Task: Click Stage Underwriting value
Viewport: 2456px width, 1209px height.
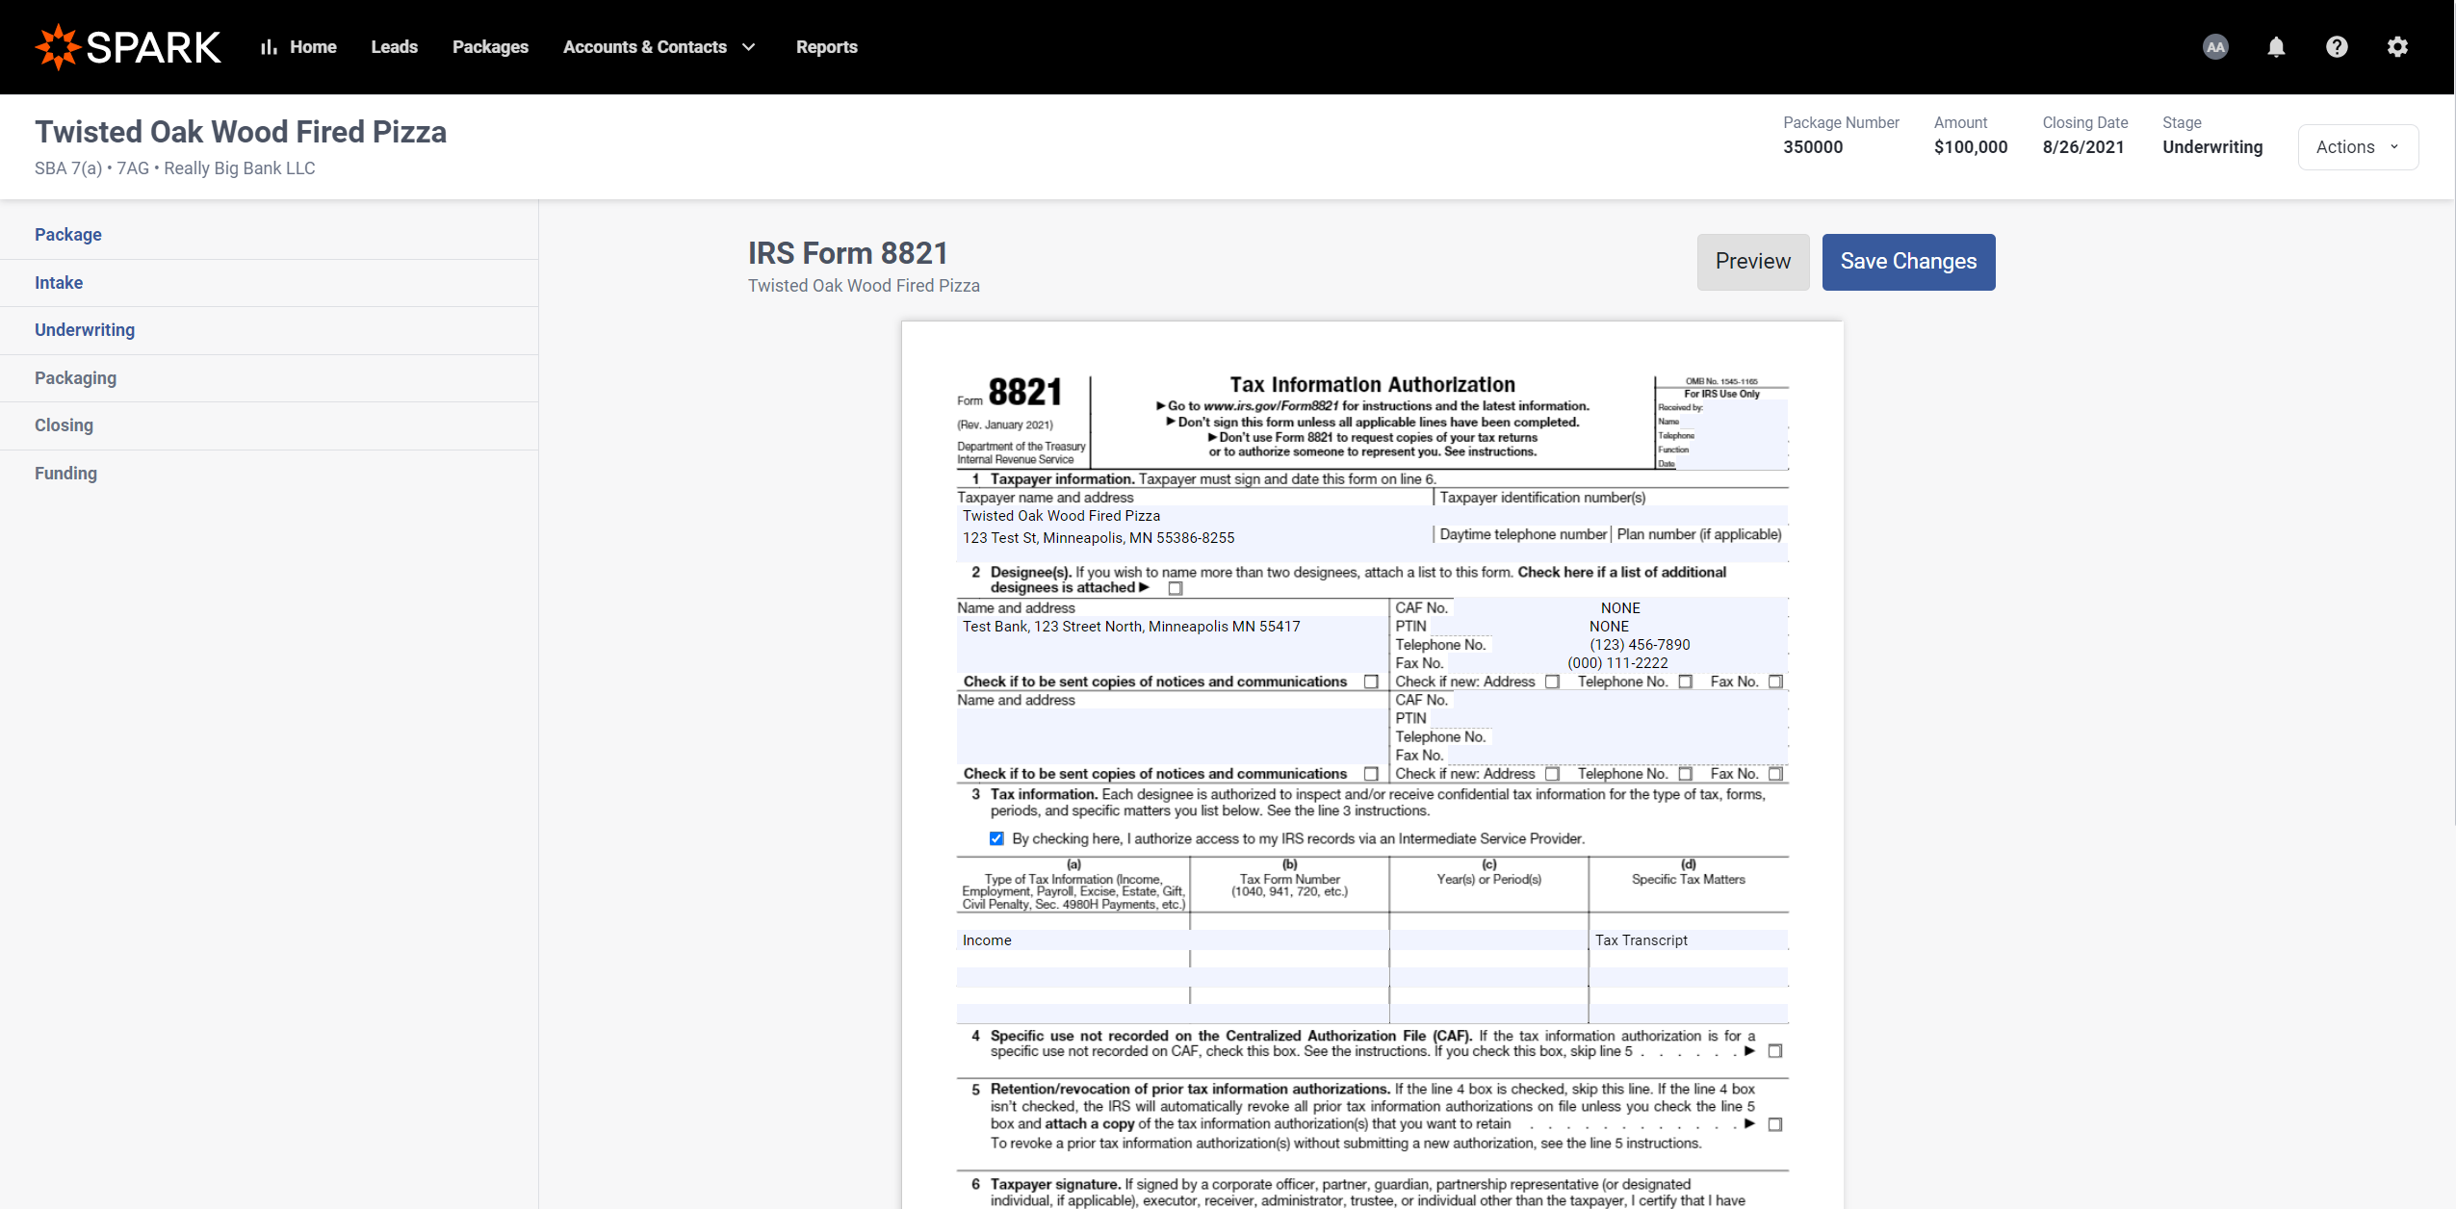Action: coord(2212,147)
